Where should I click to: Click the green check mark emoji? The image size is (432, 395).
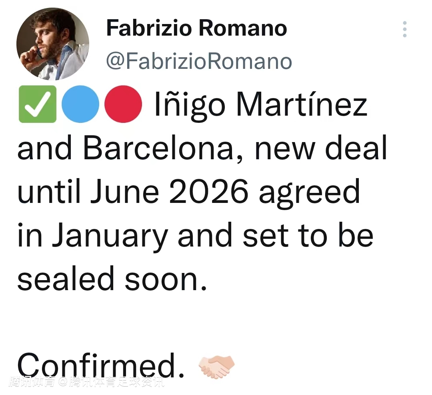tap(37, 104)
